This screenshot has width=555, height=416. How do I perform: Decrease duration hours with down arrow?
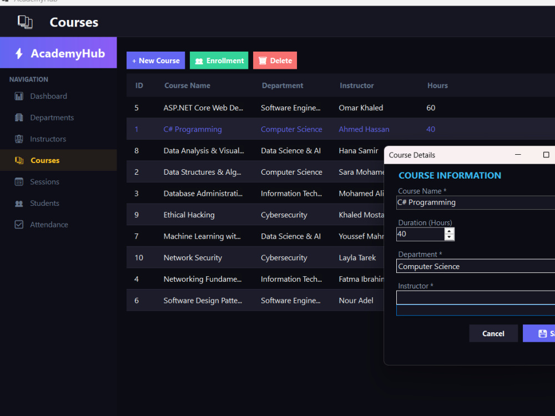[x=449, y=237]
